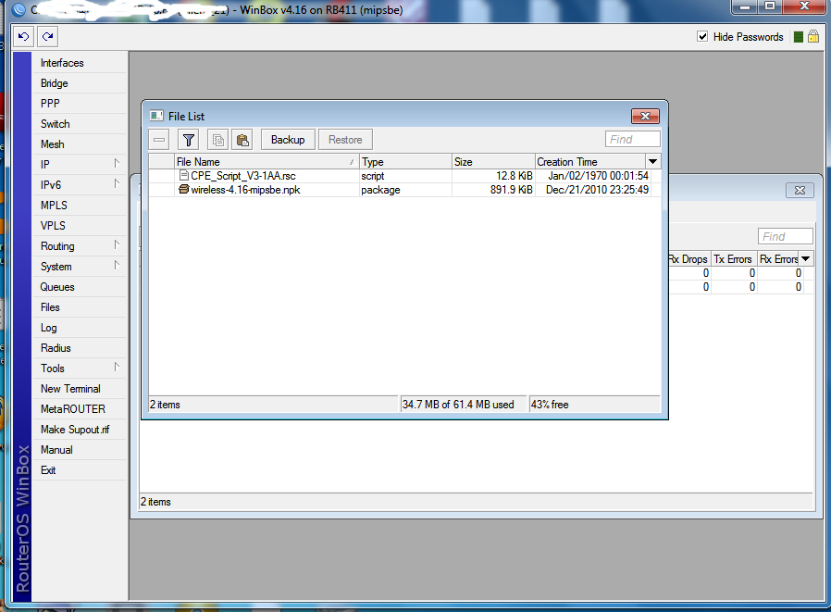Open the MPLS menu item
The width and height of the screenshot is (831, 612).
tap(80, 206)
